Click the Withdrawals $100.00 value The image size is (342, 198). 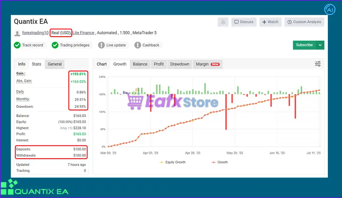pos(79,155)
